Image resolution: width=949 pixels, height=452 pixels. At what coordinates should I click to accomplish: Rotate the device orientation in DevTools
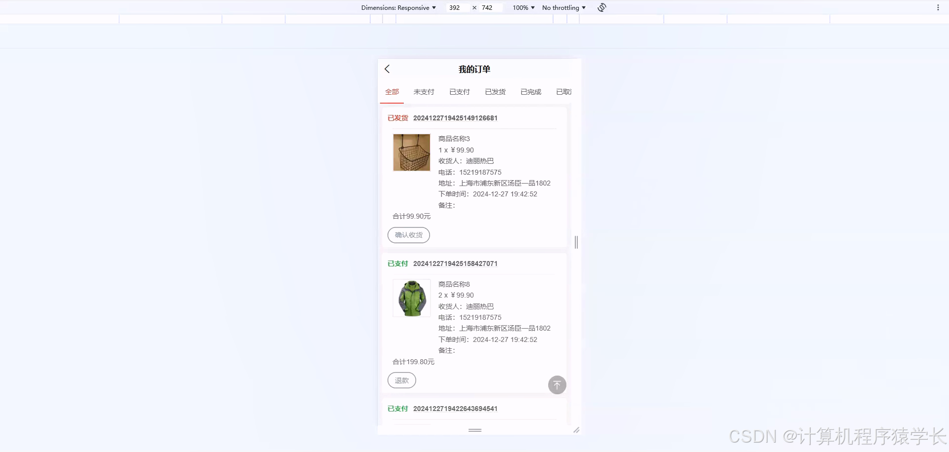[601, 7]
